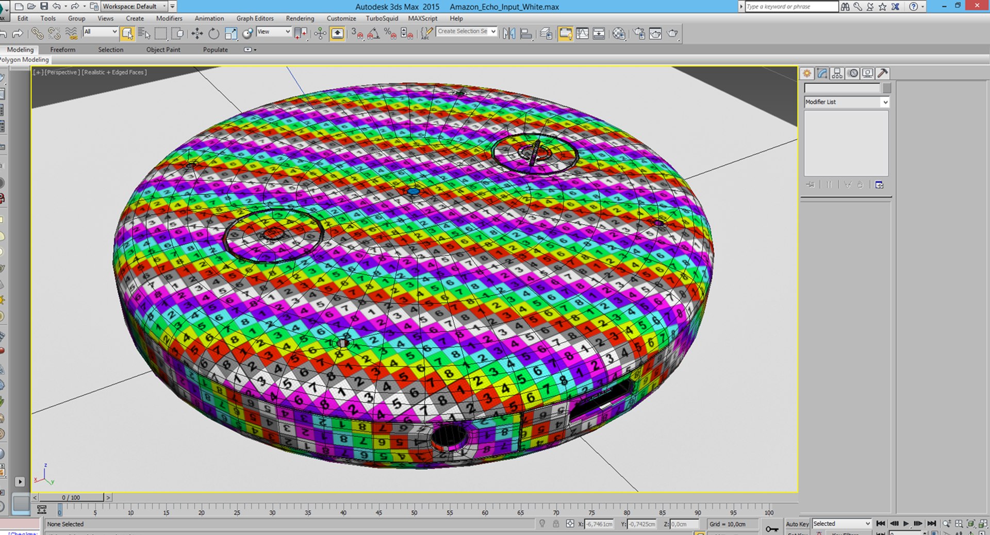The width and height of the screenshot is (990, 535).
Task: Jump to the end frame
Action: (x=932, y=524)
